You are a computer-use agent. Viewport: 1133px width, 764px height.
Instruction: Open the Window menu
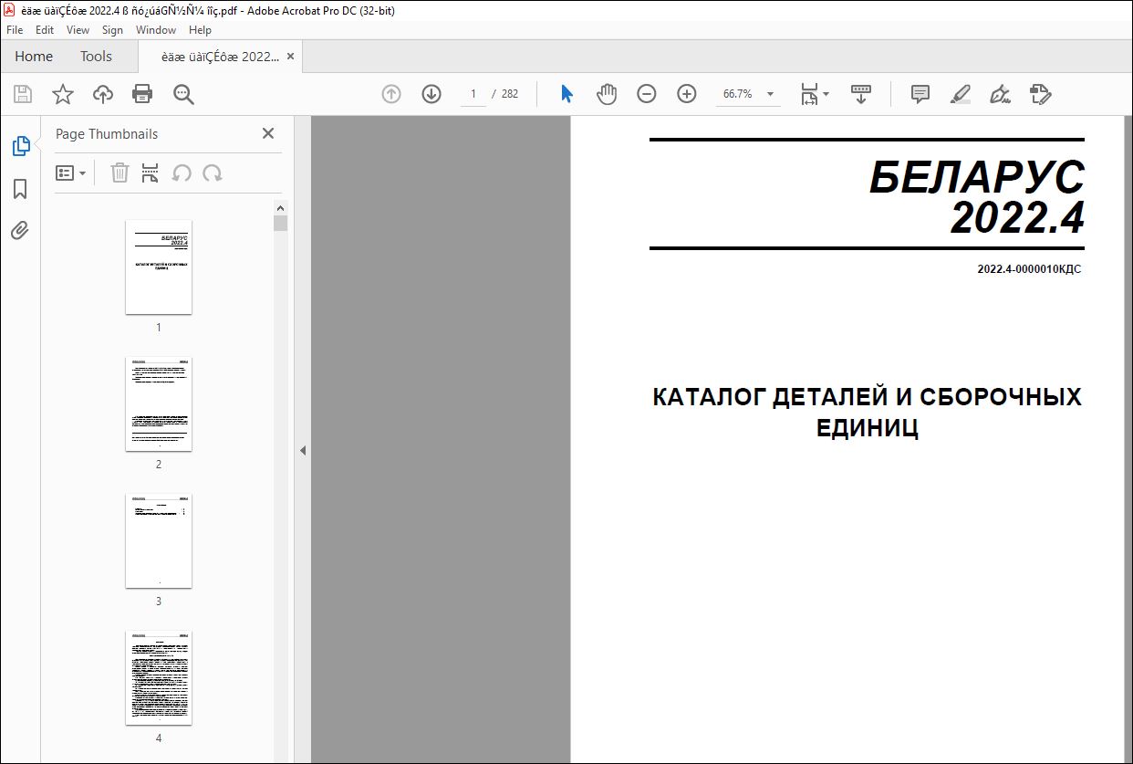(156, 30)
